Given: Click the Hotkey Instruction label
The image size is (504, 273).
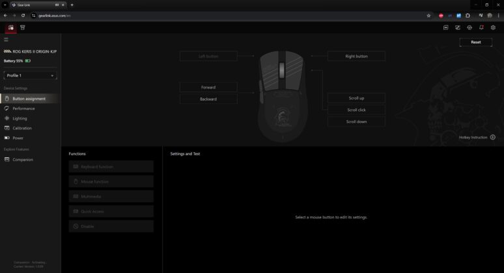Looking at the screenshot, I should click(x=473, y=137).
